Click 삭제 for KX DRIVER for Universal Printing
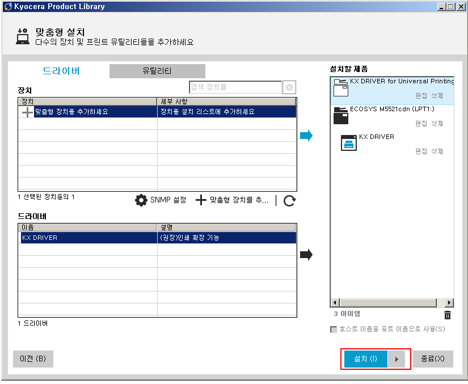The image size is (468, 384). (x=437, y=96)
